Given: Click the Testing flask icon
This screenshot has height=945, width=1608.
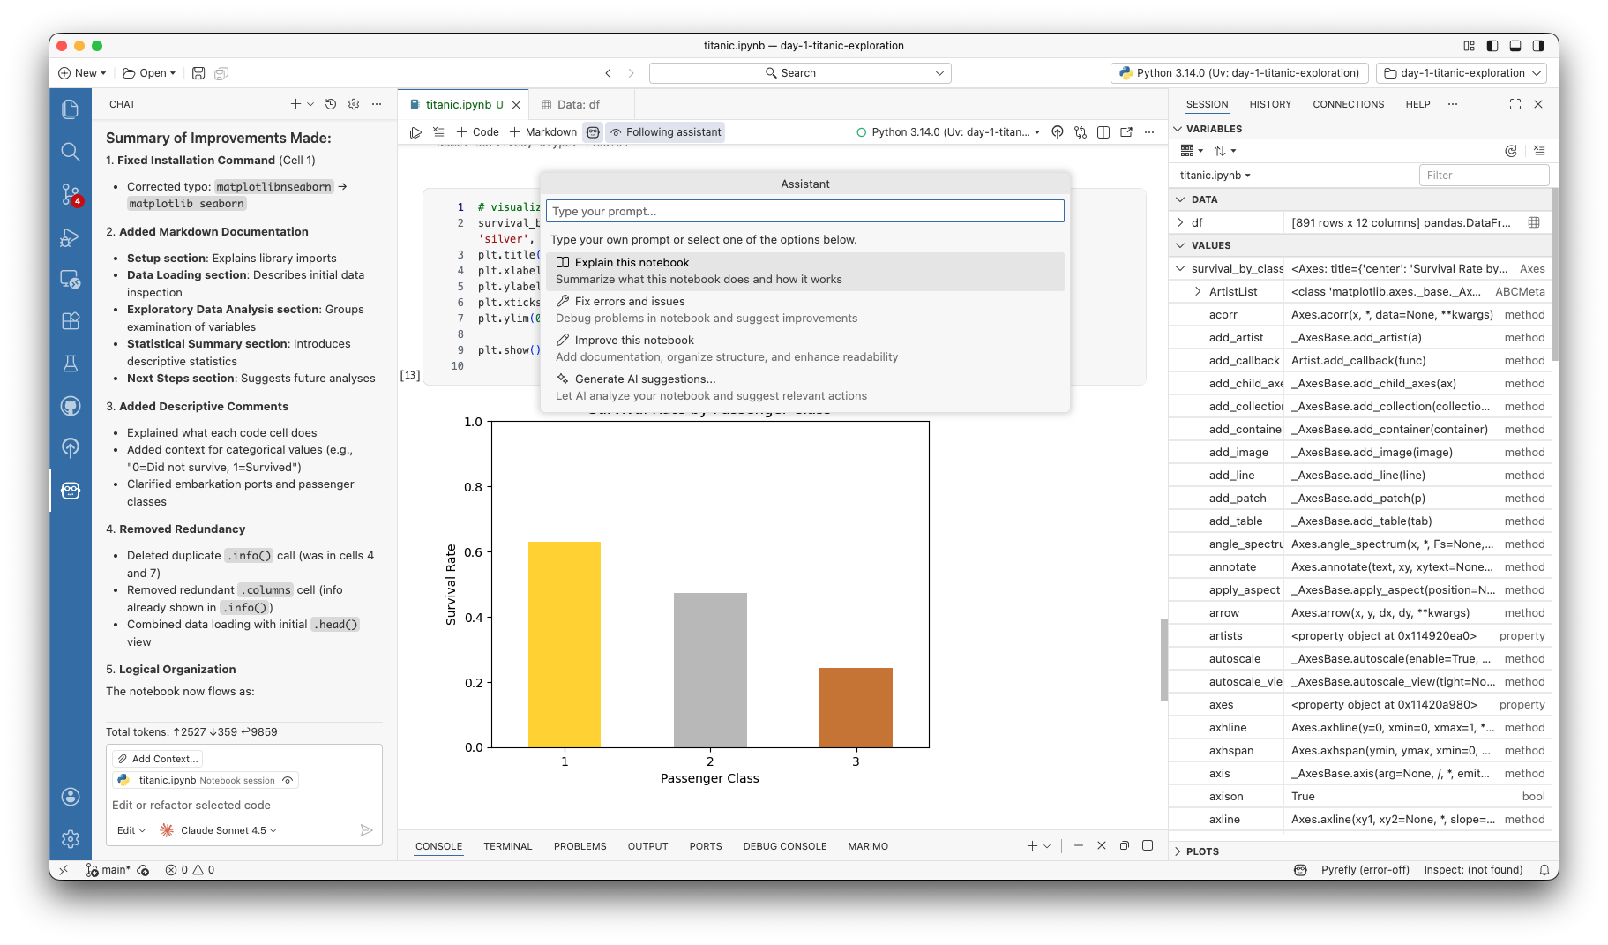Looking at the screenshot, I should [x=71, y=364].
